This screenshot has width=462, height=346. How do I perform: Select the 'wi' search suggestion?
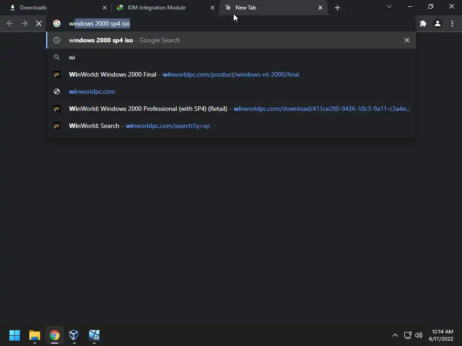click(231, 57)
